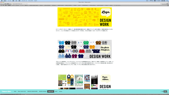Click the Contact link in footer
The width and height of the screenshot is (169, 95).
coord(60,92)
